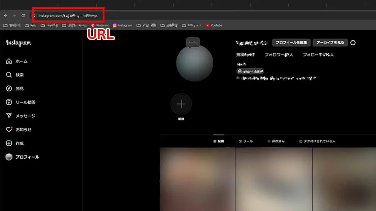The image size is (376, 211).
Task: Click the large profile picture
Action: tap(195, 63)
